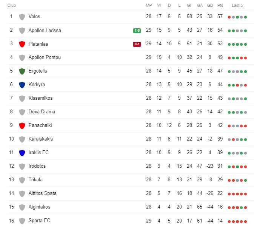254x235 pixels.
Task: Click the grey Volos shield crest
Action: tap(22, 17)
